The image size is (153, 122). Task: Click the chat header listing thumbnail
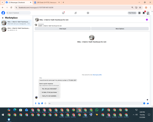[37, 20]
